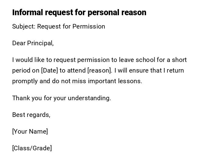213x167 pixels.
Task: Click the heading "Informal request for personal reason"
Action: [x=79, y=12]
